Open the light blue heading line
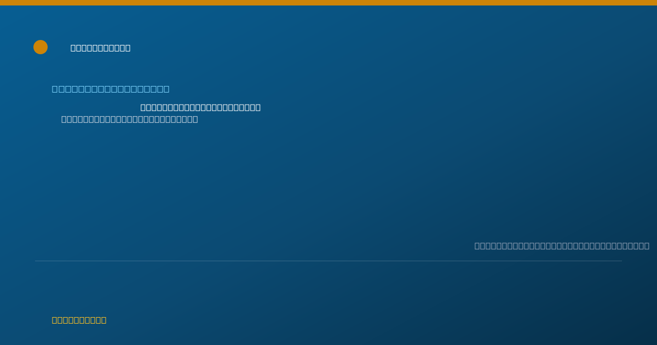The width and height of the screenshot is (657, 345). coord(111,89)
